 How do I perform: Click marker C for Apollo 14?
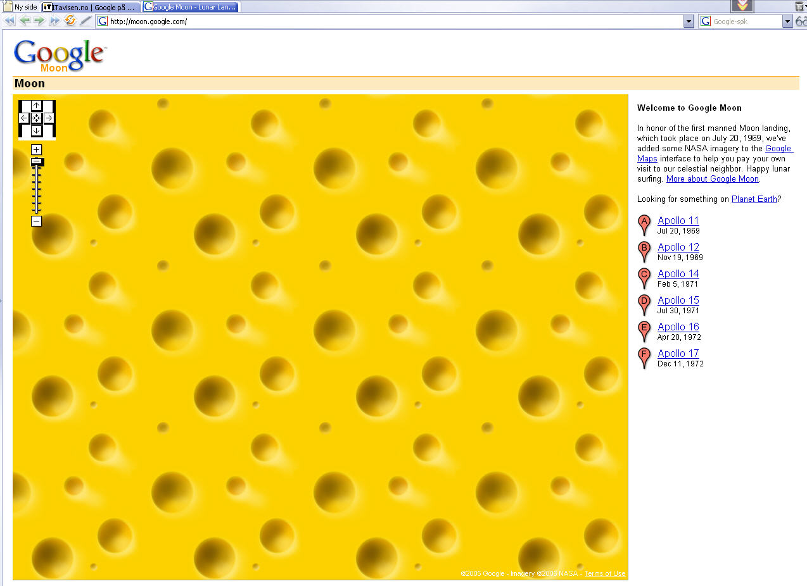point(644,278)
